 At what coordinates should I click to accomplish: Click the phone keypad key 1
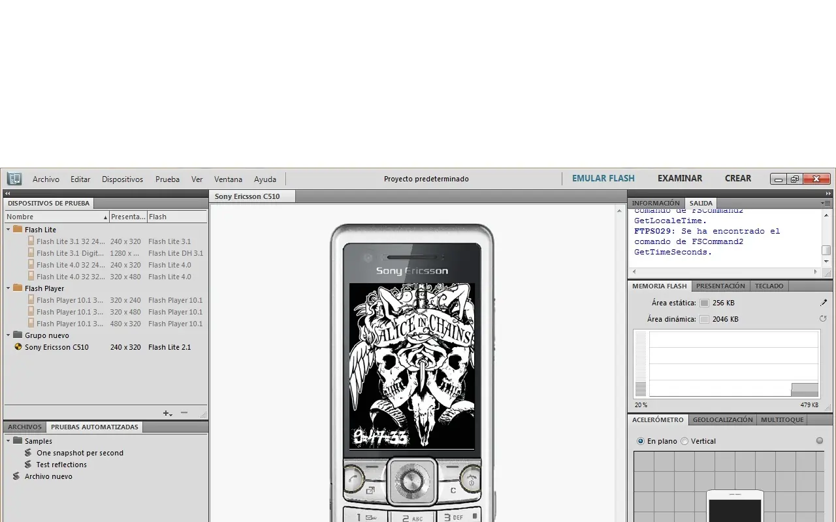(x=366, y=517)
